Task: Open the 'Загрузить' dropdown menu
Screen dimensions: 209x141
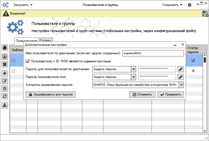Action: click(23, 5)
